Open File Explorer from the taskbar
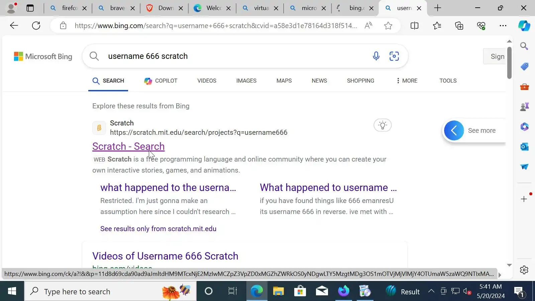The width and height of the screenshot is (535, 301). tap(278, 291)
